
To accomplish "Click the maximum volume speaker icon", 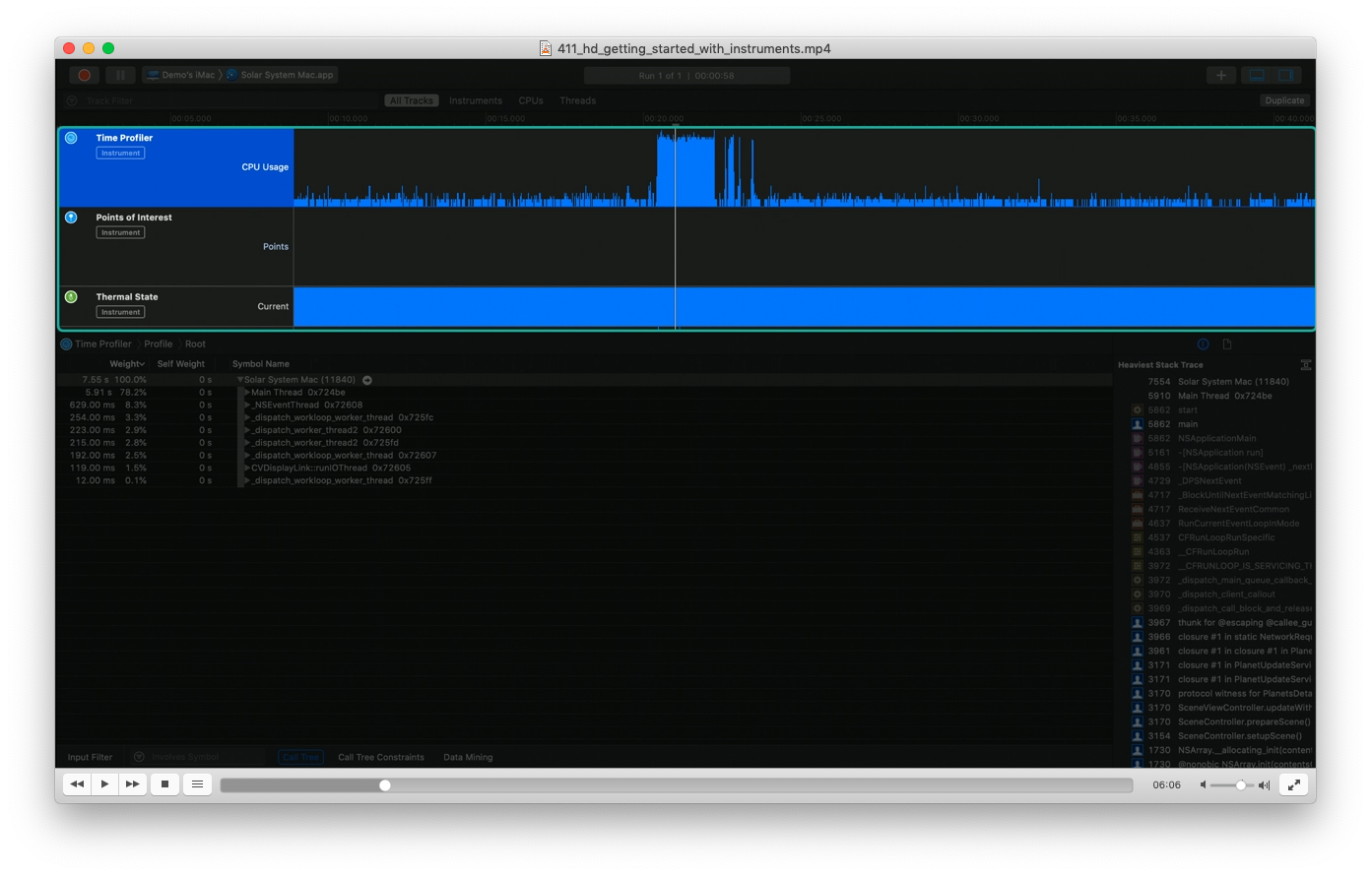I will (x=1264, y=785).
